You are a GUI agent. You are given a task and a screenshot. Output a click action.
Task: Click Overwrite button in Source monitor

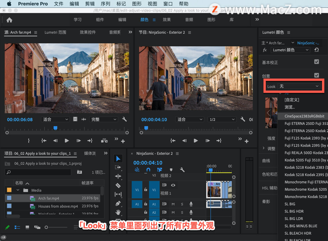point(104,141)
